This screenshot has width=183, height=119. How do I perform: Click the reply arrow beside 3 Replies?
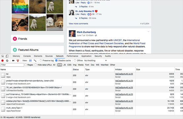coord(76,7)
